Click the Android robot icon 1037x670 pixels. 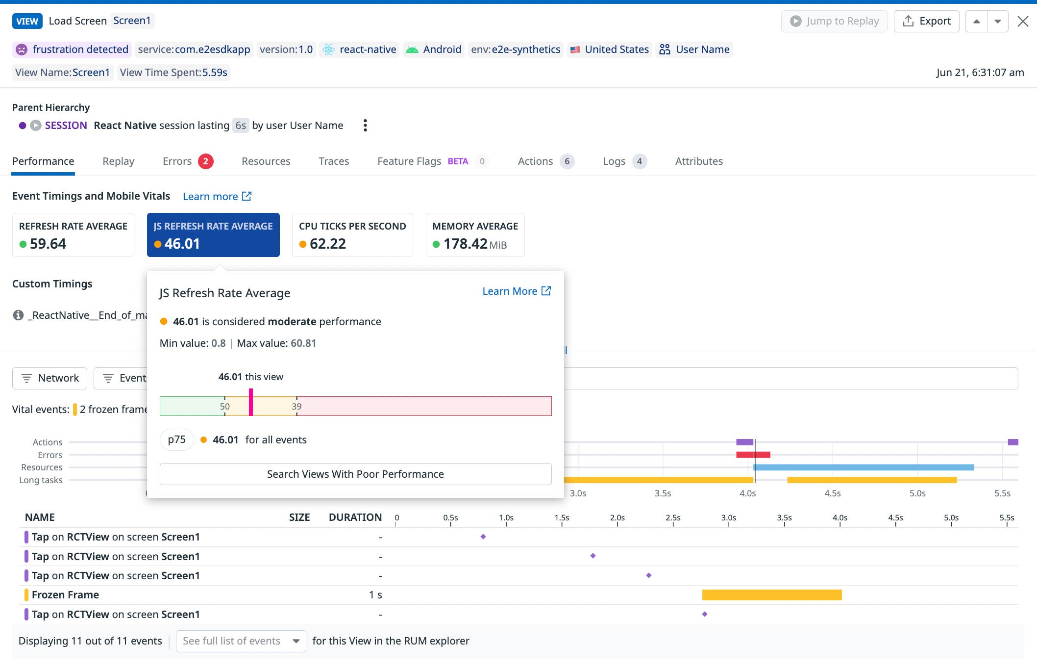[x=412, y=50]
